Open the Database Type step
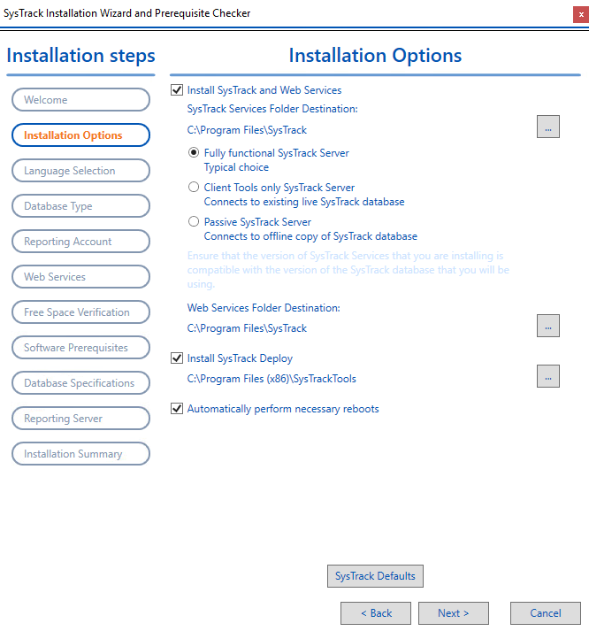The height and width of the screenshot is (631, 589). pos(80,206)
